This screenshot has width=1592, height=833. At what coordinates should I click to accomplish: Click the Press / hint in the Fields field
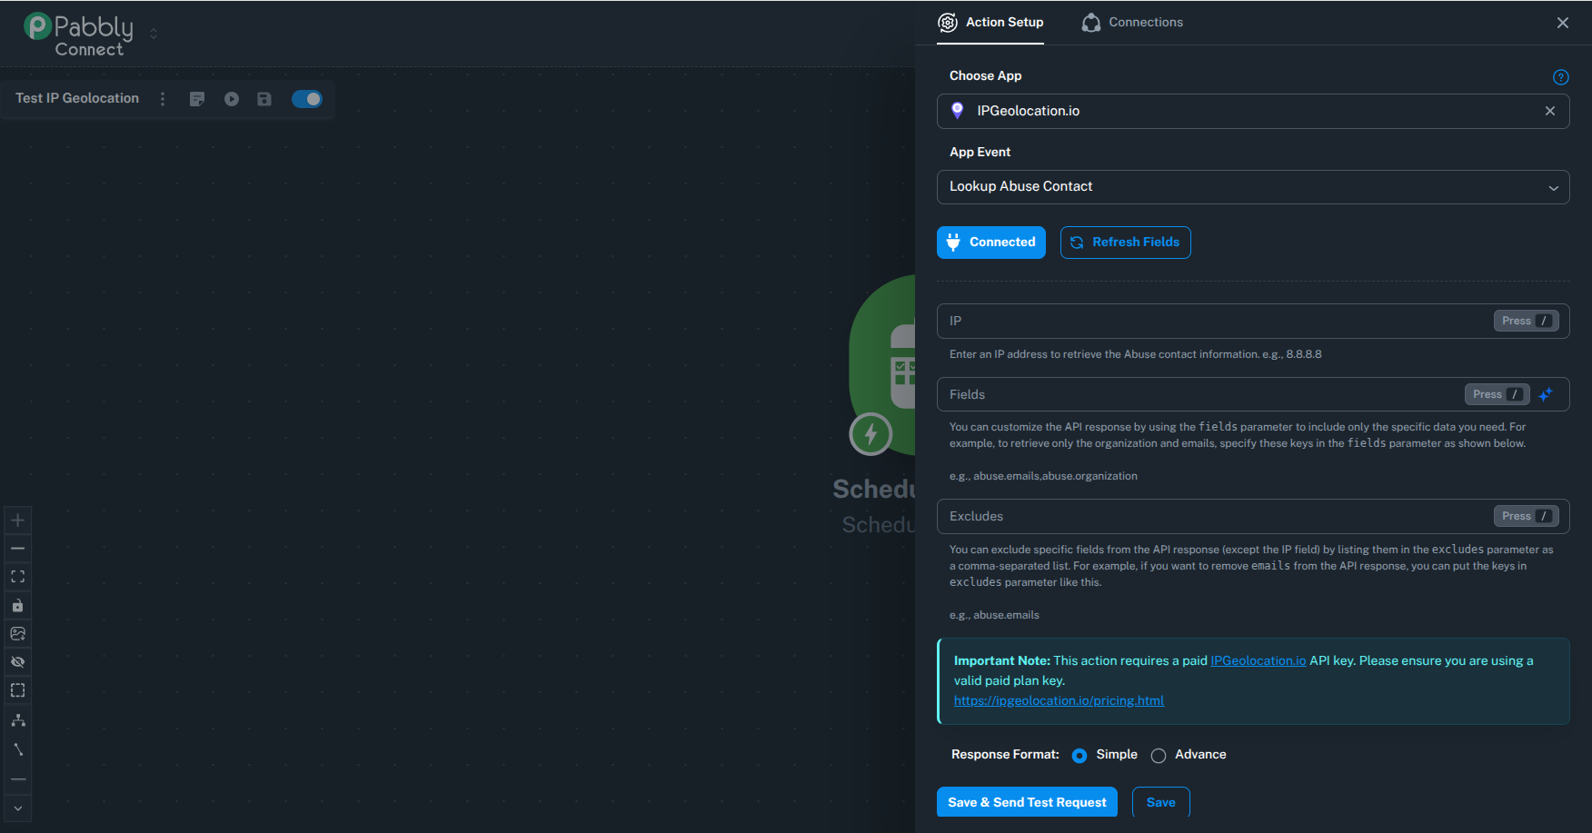point(1497,394)
